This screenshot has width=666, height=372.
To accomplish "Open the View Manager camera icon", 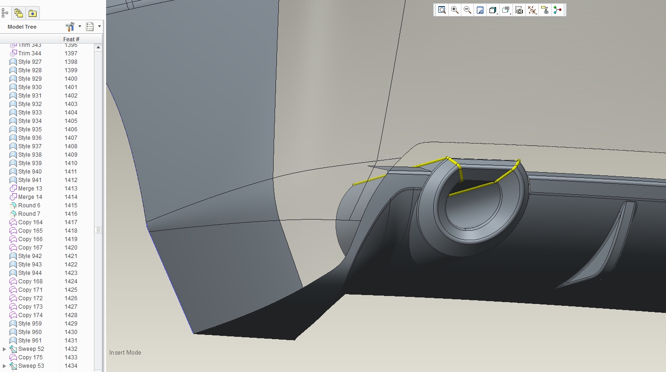I will pos(519,10).
